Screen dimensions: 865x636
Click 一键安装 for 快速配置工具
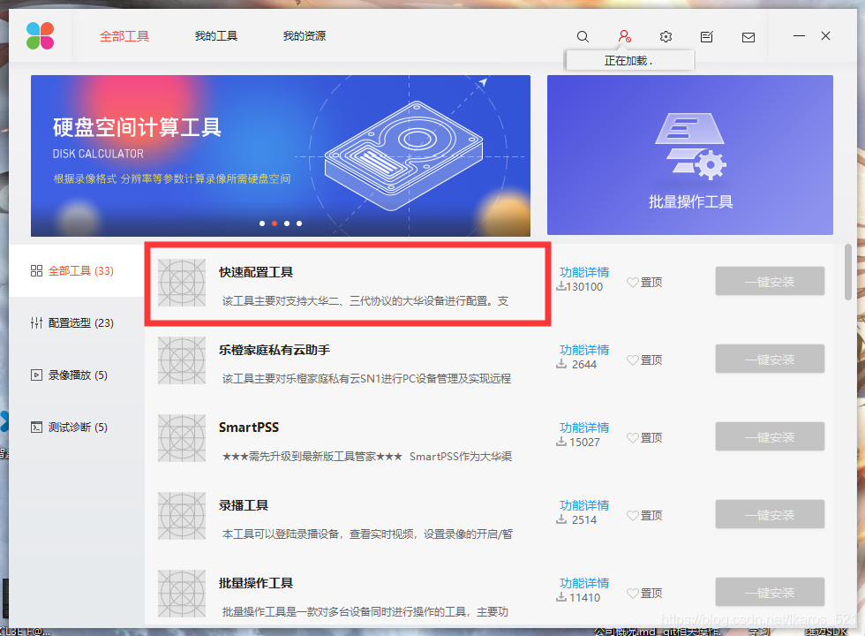click(770, 282)
